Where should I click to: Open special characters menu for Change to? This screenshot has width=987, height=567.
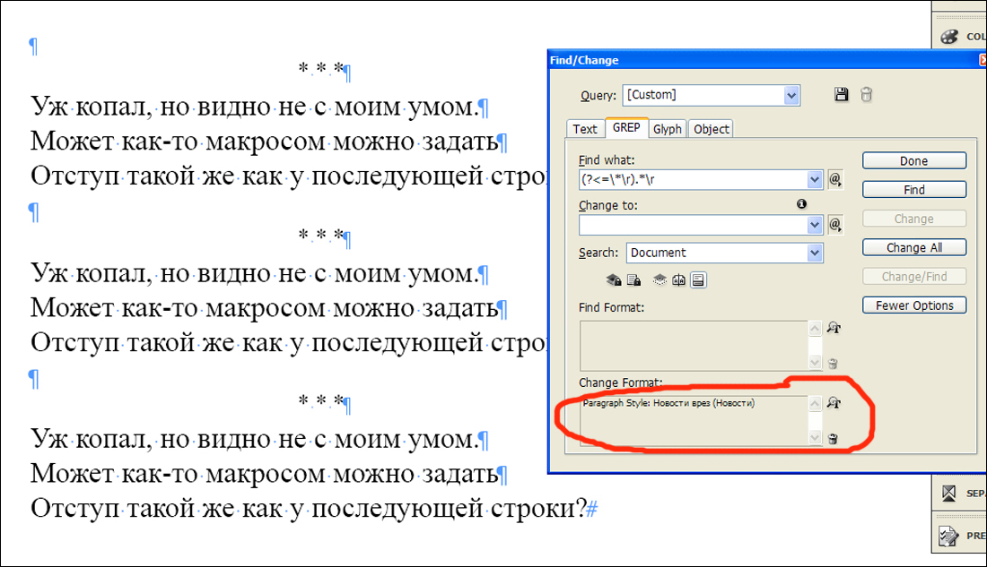(835, 225)
